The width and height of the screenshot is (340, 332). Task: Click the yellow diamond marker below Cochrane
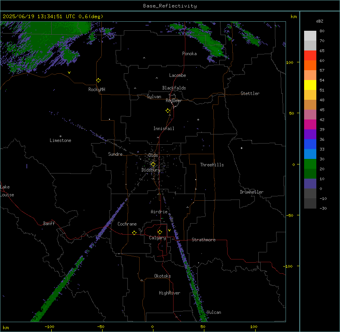tap(134, 233)
